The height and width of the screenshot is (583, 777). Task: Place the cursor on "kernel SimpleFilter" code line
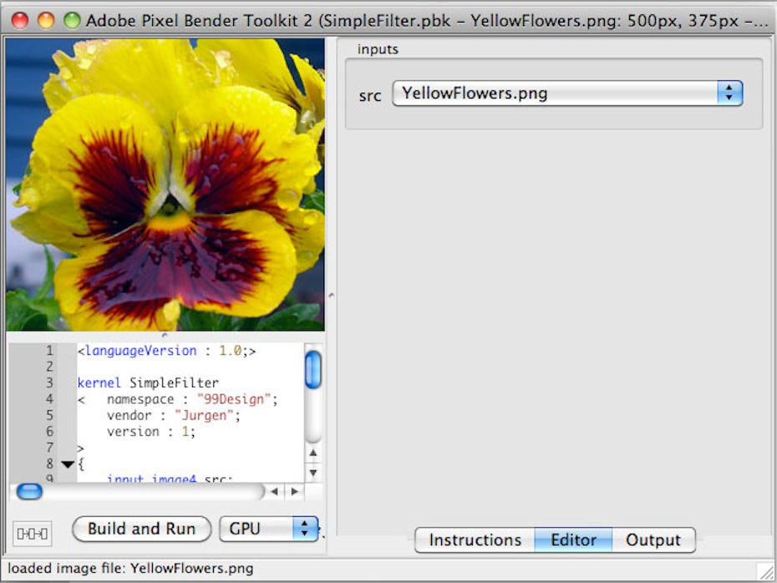click(148, 383)
